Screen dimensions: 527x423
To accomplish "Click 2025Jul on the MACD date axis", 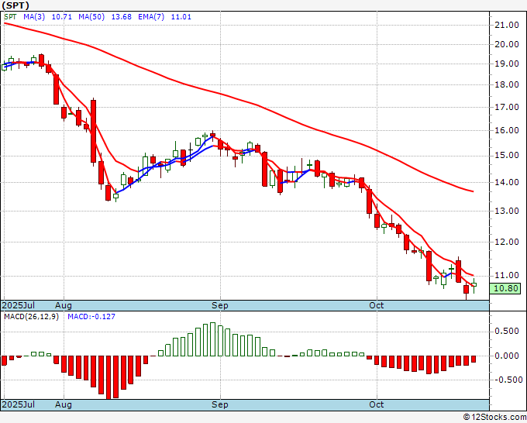I will (x=19, y=404).
